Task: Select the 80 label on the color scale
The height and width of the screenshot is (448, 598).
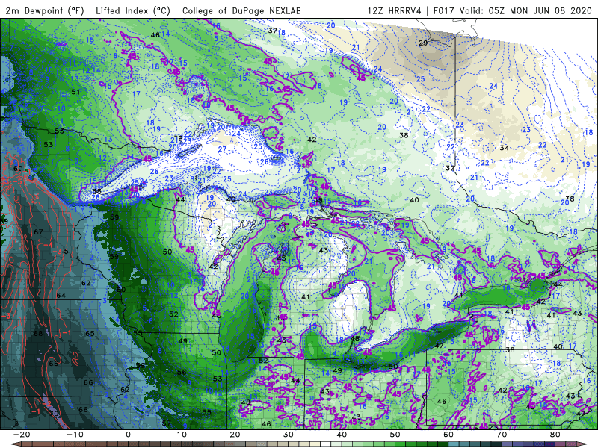Action: 555,435
